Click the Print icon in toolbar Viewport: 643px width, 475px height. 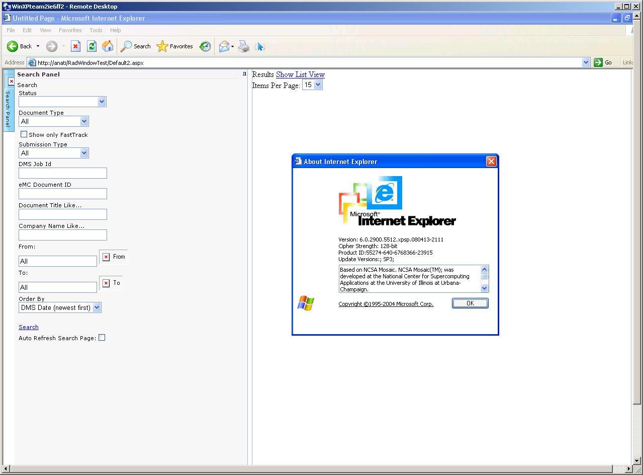pyautogui.click(x=244, y=46)
